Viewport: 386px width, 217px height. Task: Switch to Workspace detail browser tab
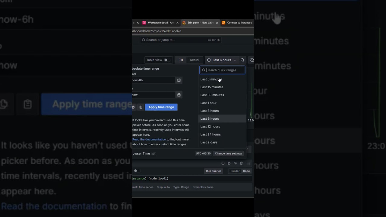(160, 23)
